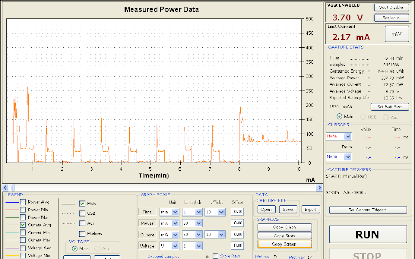Image resolution: width=415 pixels, height=259 pixels.
Task: Click graph scrollbar left arrow
Action: [x=5, y=188]
